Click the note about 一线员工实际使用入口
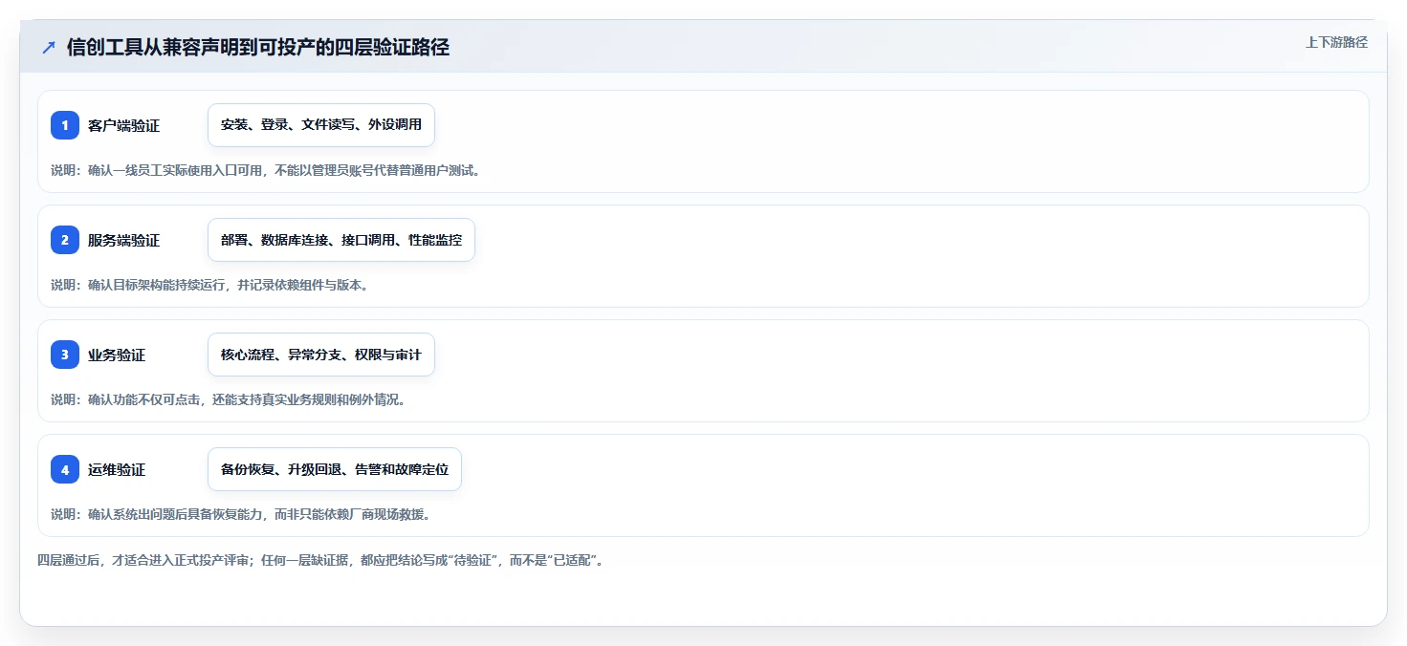1407x646 pixels. coord(265,170)
